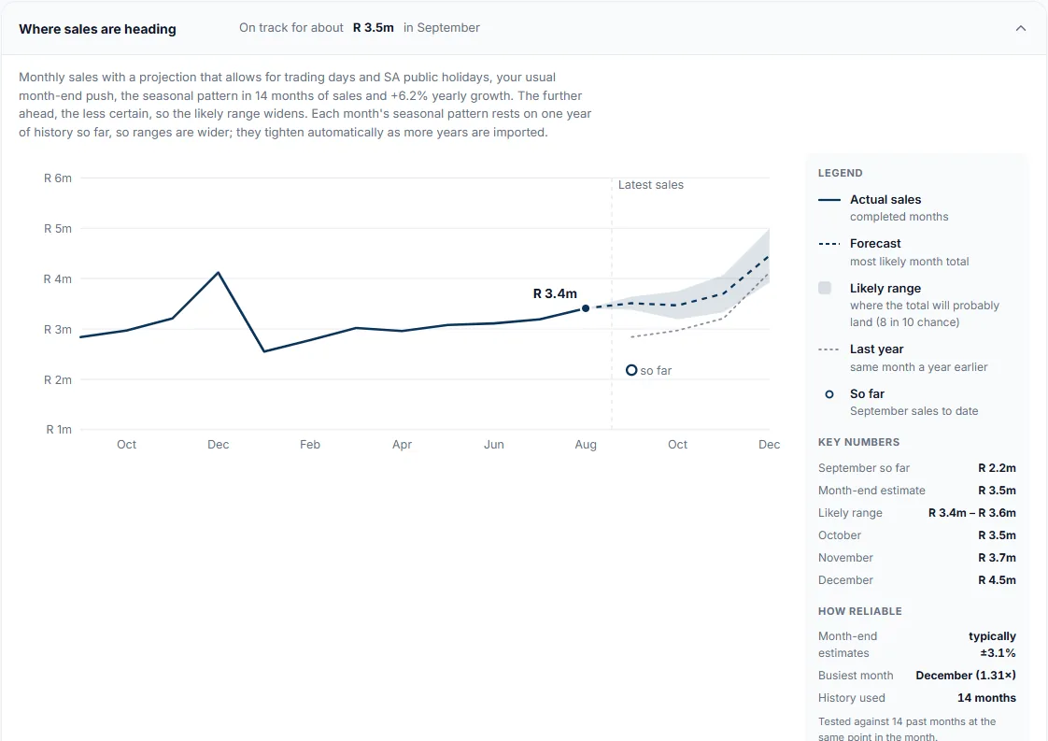This screenshot has width=1048, height=741.
Task: Click the 'R 1m' y-axis label
Action: click(x=59, y=429)
